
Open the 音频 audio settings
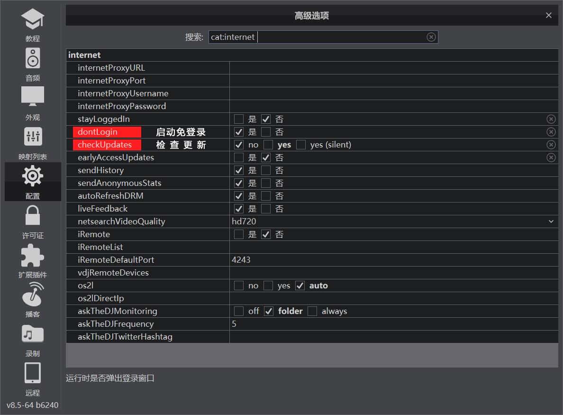tap(33, 64)
